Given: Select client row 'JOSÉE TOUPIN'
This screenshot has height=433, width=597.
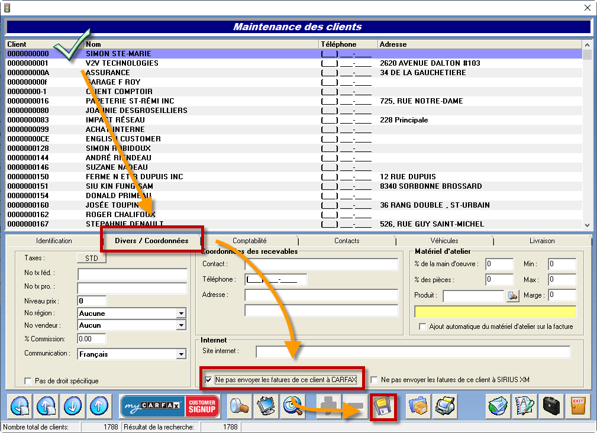Looking at the screenshot, I should click(293, 205).
